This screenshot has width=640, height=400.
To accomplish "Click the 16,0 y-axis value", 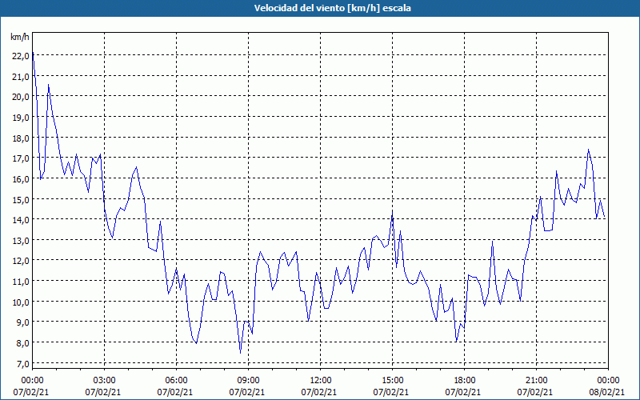I will (x=21, y=179).
